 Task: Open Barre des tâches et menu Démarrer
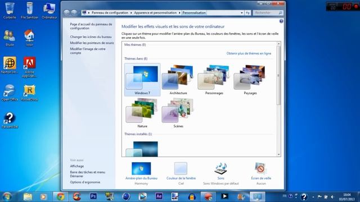point(88,174)
